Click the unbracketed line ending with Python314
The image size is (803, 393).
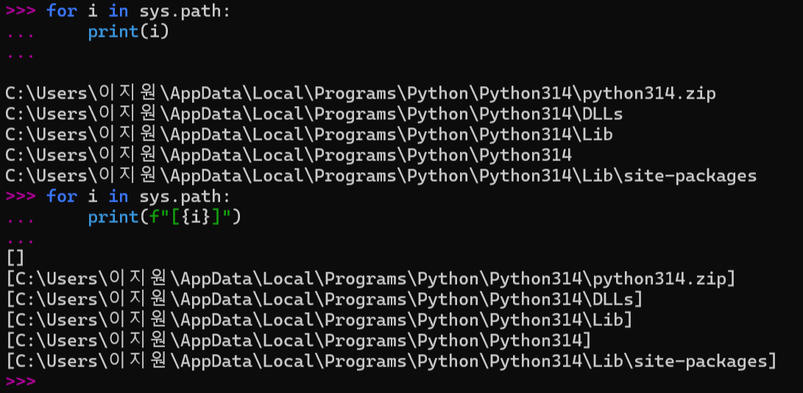[x=289, y=155]
